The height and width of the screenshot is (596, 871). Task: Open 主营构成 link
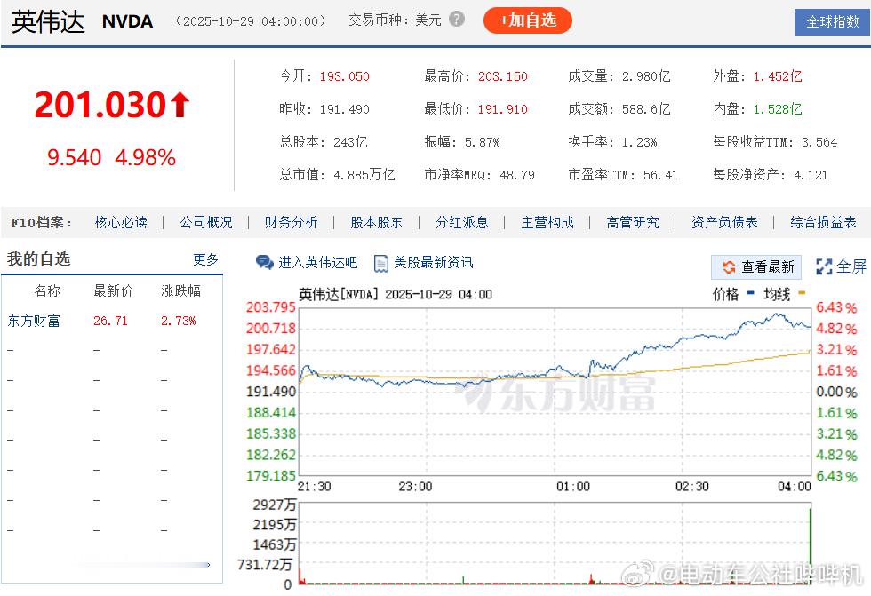coord(547,223)
